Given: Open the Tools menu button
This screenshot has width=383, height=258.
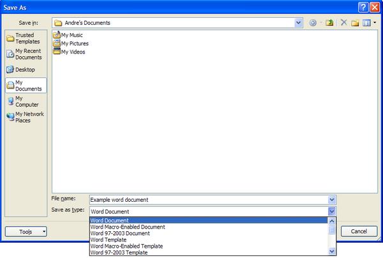Looking at the screenshot, I should (x=26, y=231).
